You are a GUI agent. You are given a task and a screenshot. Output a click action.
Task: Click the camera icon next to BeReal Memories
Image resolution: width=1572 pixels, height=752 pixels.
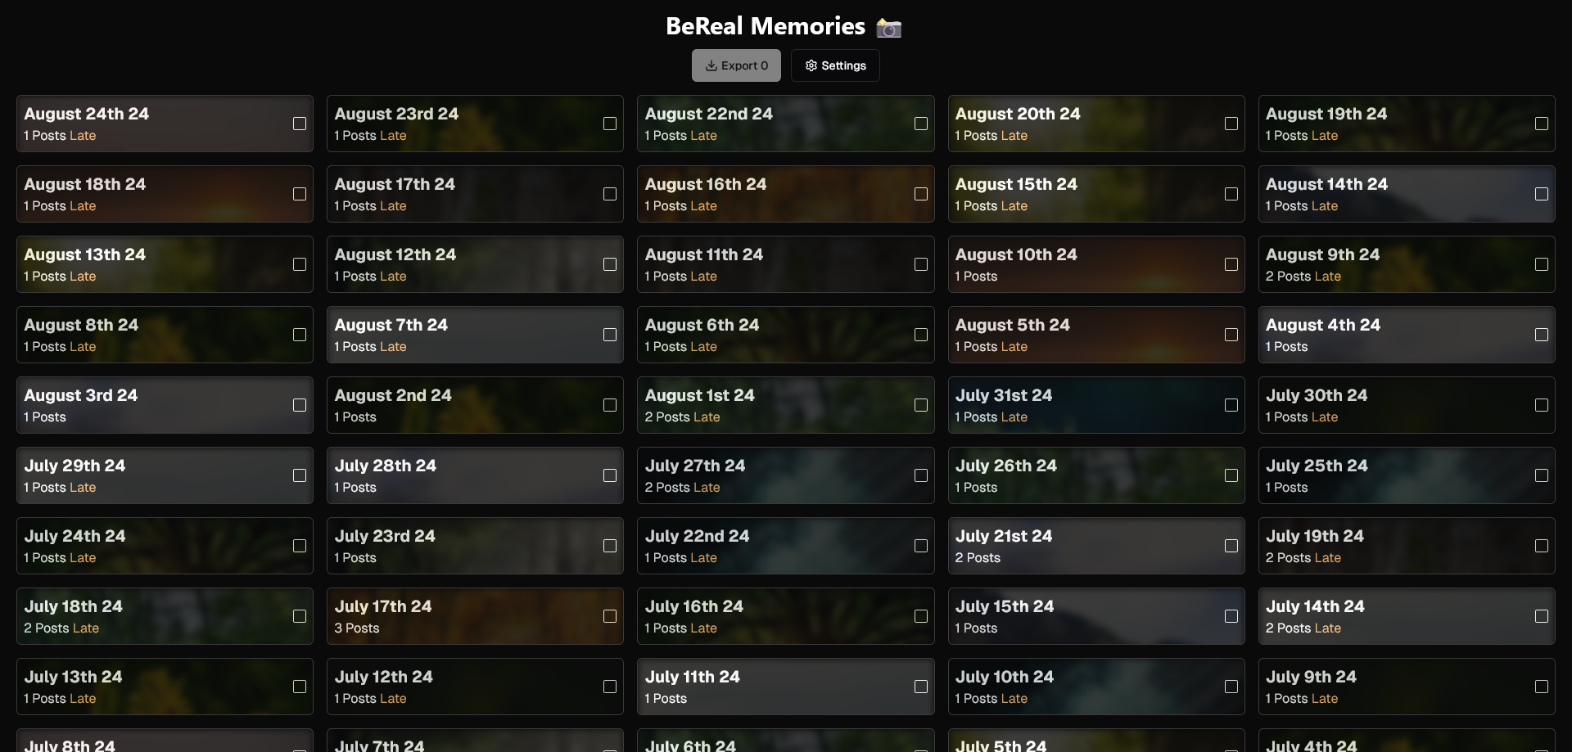(x=889, y=27)
